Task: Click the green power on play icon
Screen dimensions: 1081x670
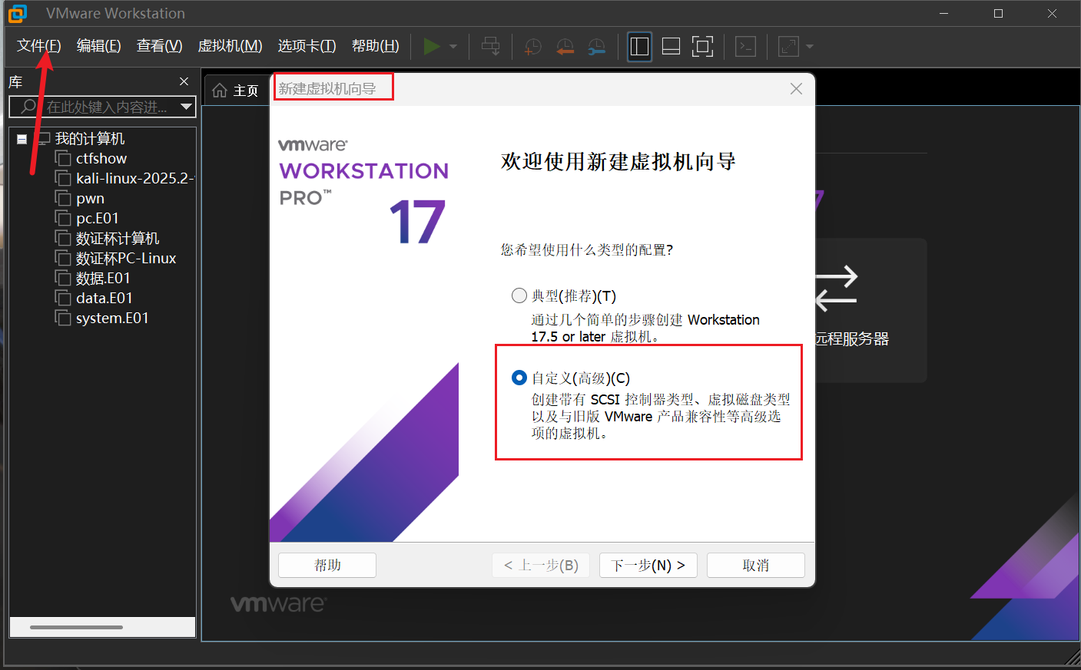Action: tap(432, 46)
